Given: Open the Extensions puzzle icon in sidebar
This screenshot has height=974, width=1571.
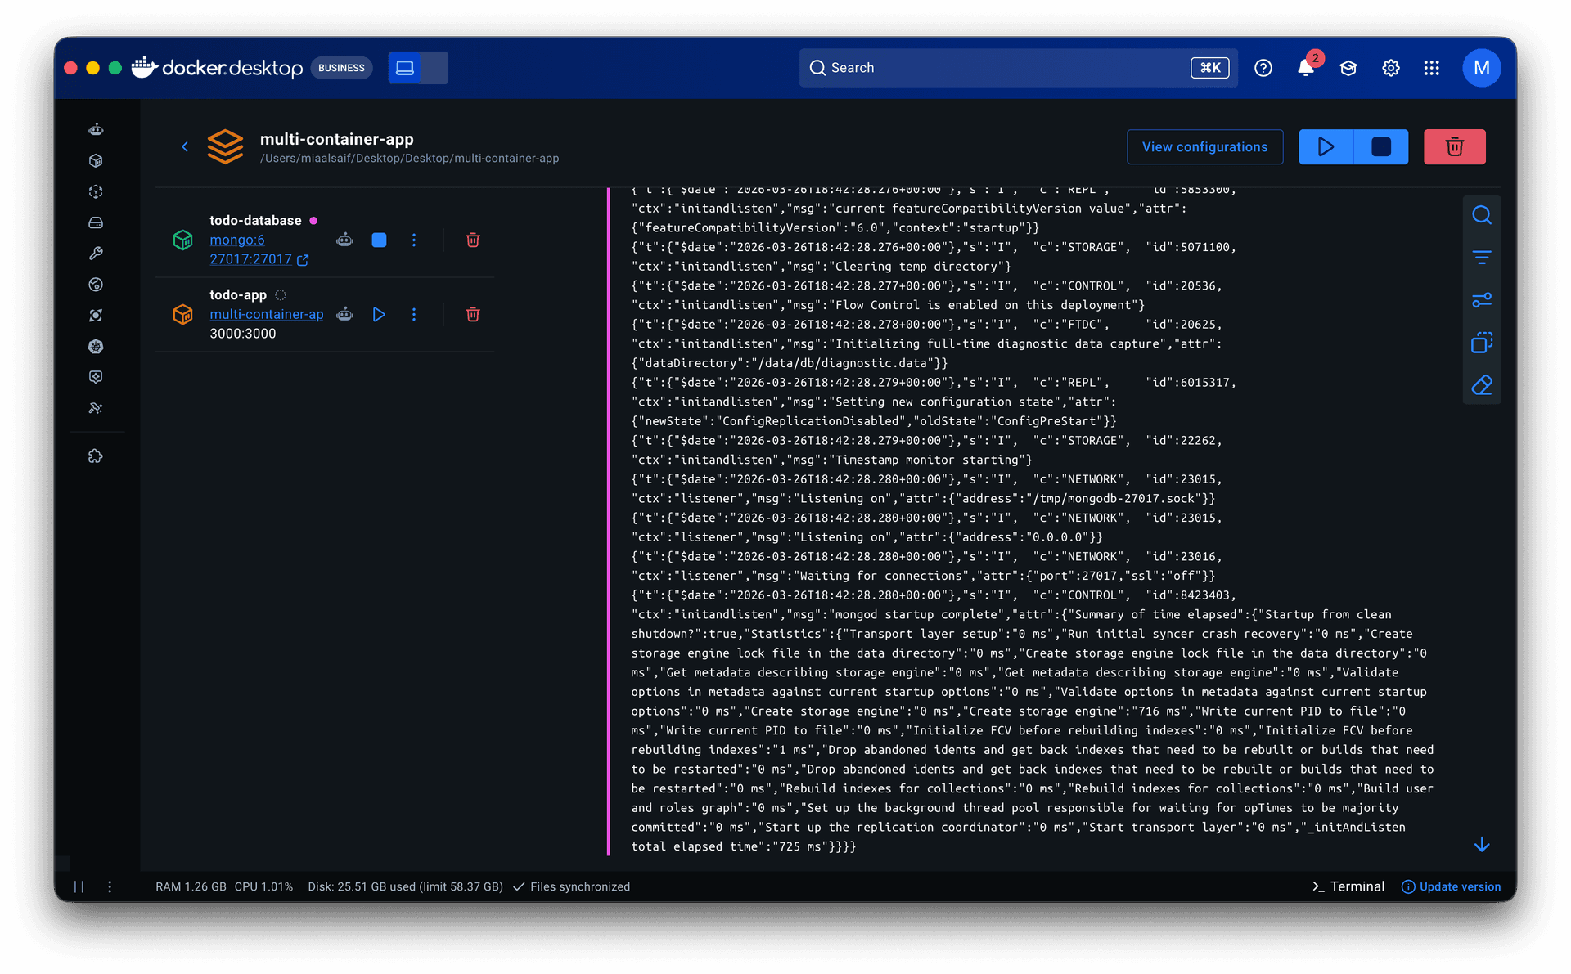Looking at the screenshot, I should click(x=96, y=456).
